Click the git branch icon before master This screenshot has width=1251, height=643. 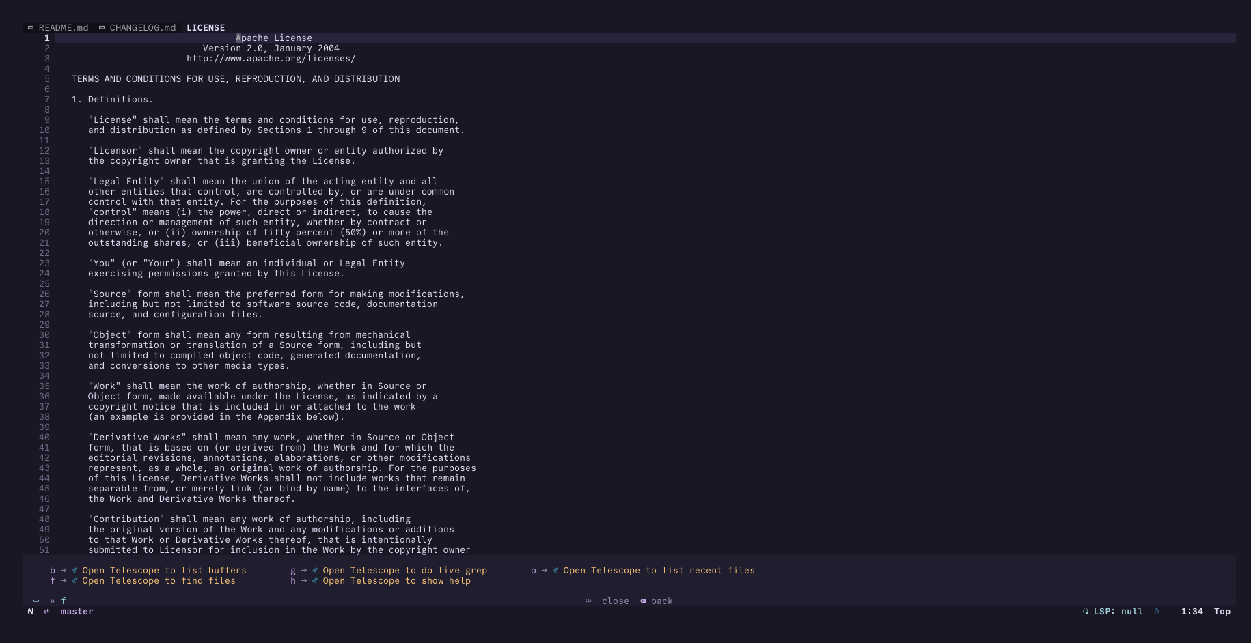point(47,612)
